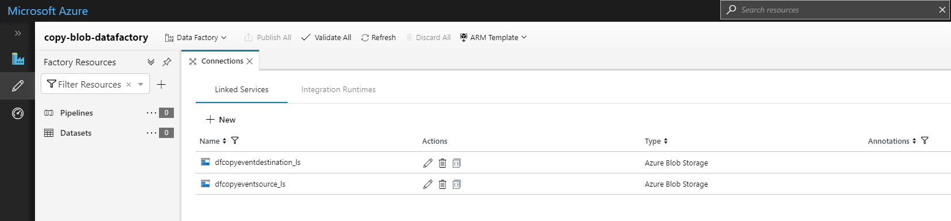
Task: View code for dfcopyeventdestination_ls
Action: click(456, 163)
